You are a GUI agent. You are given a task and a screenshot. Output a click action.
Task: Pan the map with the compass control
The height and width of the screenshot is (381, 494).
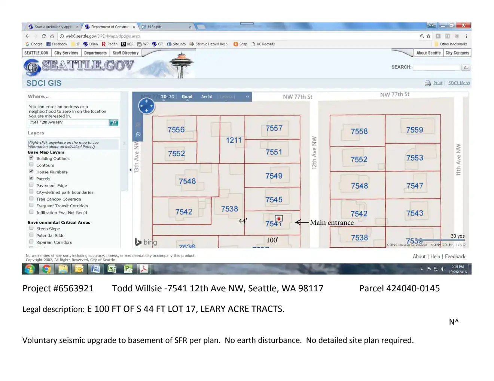click(146, 106)
